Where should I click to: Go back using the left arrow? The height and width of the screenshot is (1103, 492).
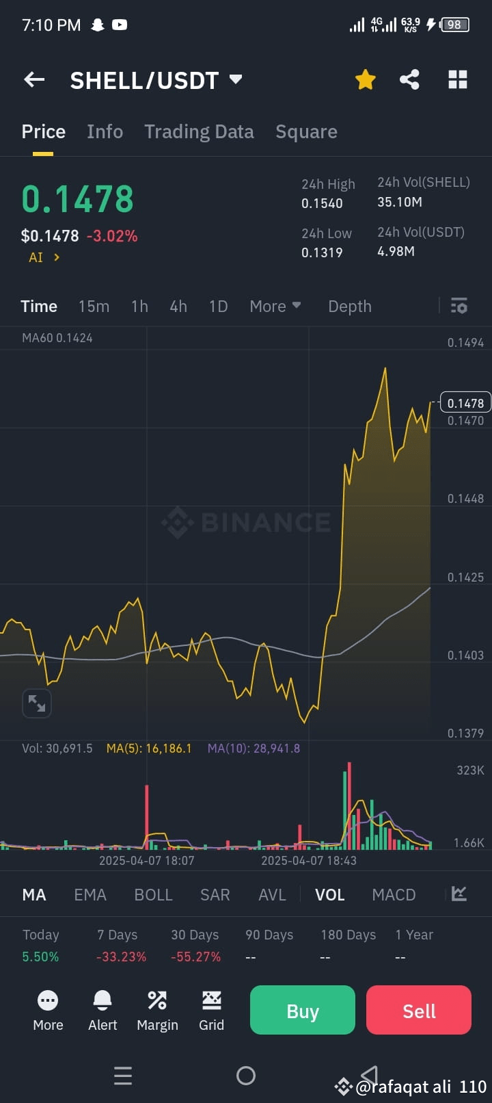(x=34, y=80)
